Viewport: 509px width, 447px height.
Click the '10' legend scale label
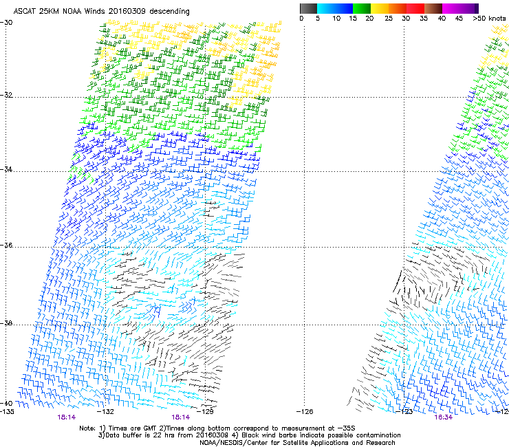click(336, 19)
